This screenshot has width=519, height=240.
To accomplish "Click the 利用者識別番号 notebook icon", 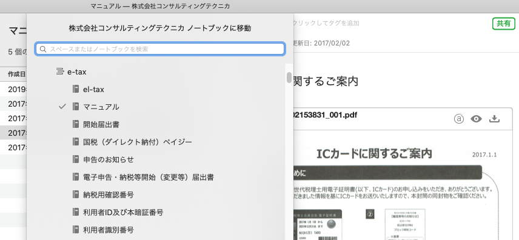I will tap(76, 230).
